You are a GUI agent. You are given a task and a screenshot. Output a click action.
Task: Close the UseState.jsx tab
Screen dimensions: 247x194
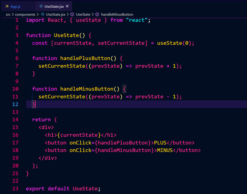point(67,6)
